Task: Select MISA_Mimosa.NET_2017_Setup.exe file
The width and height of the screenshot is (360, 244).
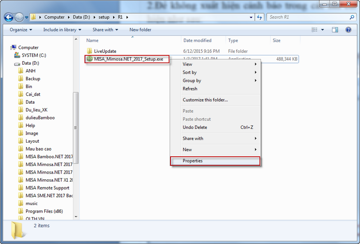Action: [x=127, y=59]
